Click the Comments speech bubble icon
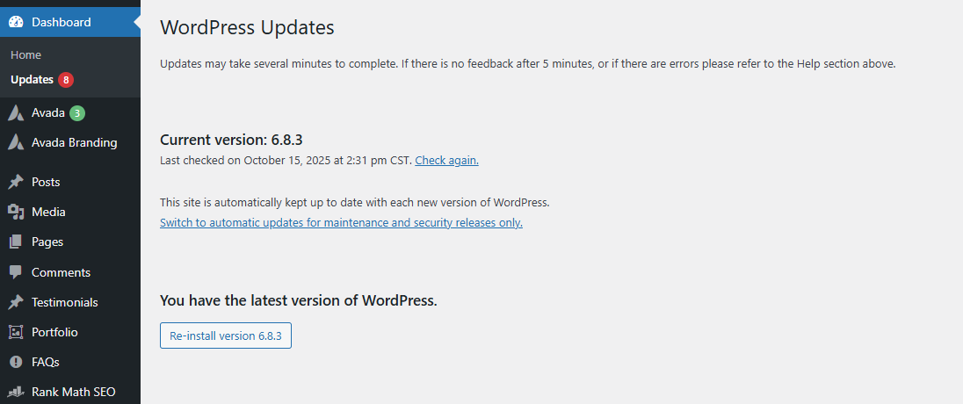The width and height of the screenshot is (963, 404). pyautogui.click(x=16, y=272)
